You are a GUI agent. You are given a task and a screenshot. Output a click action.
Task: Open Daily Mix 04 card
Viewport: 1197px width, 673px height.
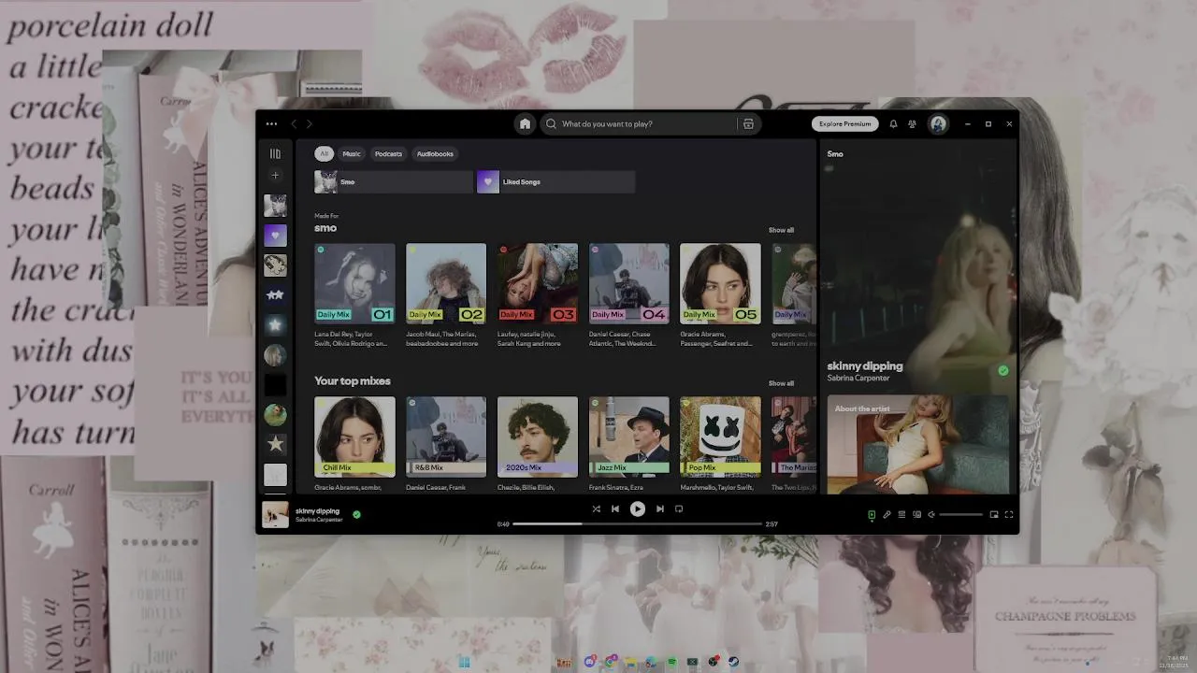629,295
